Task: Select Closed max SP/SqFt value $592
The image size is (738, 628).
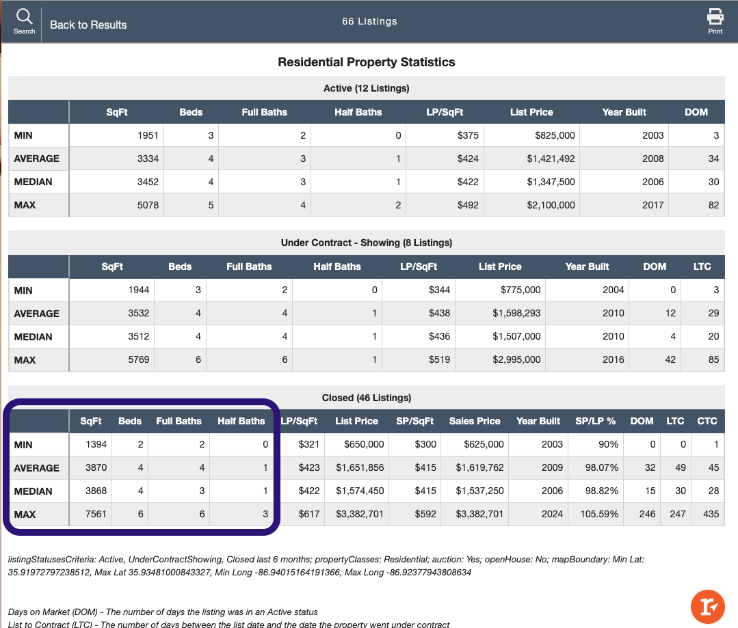Action: point(425,514)
